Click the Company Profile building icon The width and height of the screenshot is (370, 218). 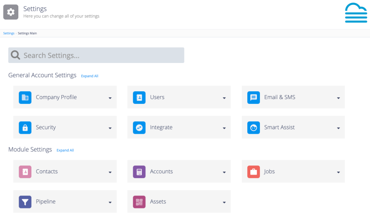pos(25,97)
